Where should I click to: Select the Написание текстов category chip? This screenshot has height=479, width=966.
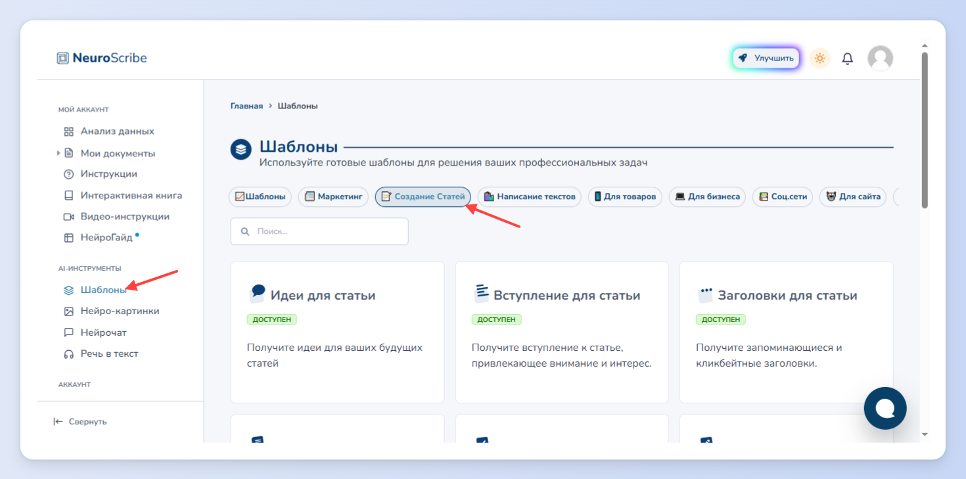tap(530, 196)
